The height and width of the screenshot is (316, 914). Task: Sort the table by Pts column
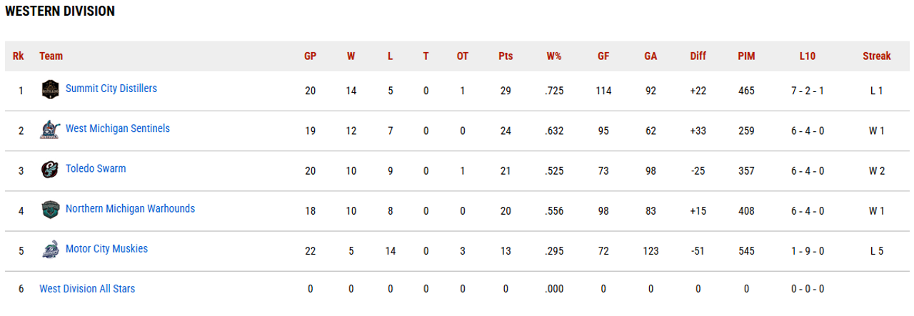pyautogui.click(x=506, y=56)
